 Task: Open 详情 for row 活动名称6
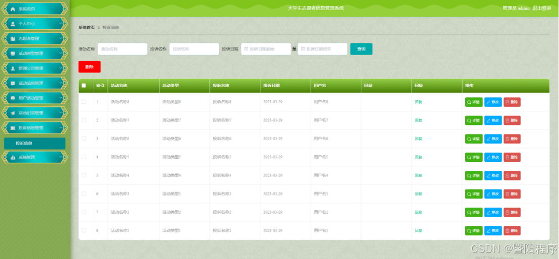474,139
